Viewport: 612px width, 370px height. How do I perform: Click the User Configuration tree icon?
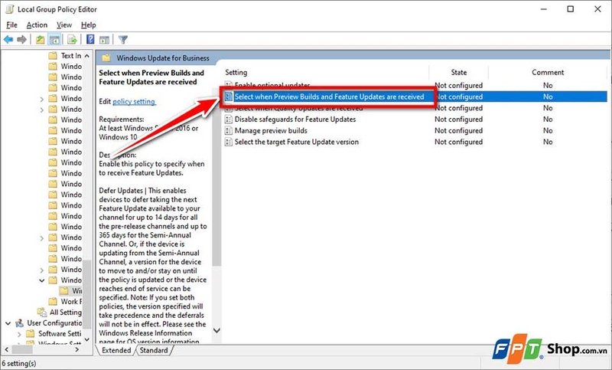[19, 323]
